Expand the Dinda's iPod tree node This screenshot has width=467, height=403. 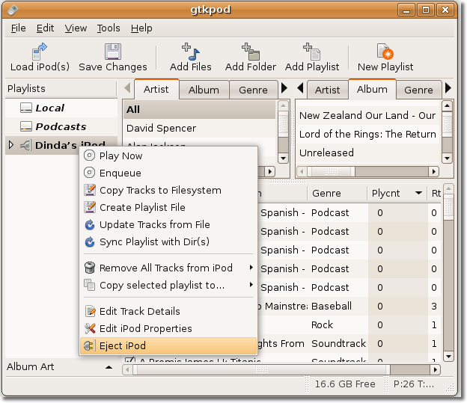11,145
